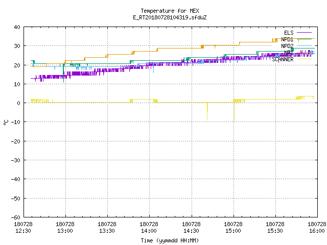Click the NPD2 legend label

[x=287, y=46]
